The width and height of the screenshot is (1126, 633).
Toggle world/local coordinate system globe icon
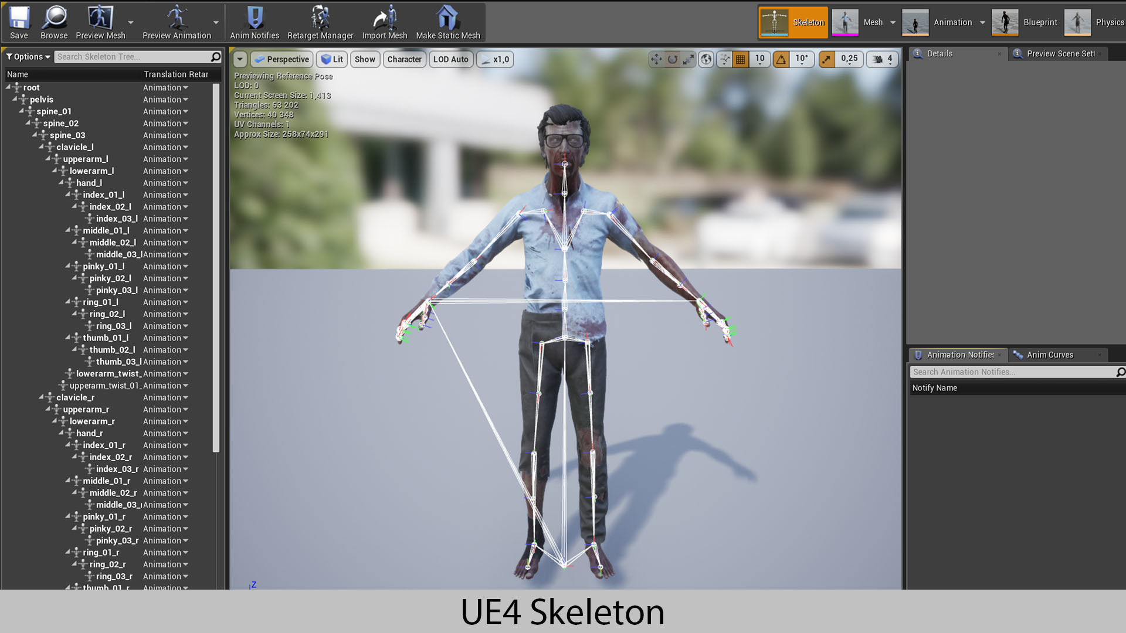pos(707,59)
